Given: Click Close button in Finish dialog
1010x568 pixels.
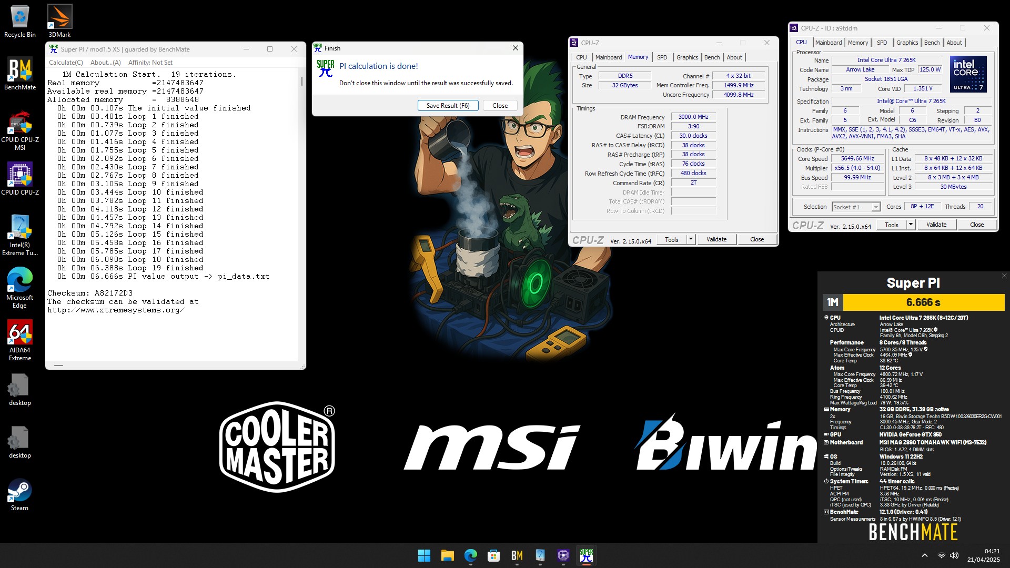Looking at the screenshot, I should pyautogui.click(x=500, y=106).
